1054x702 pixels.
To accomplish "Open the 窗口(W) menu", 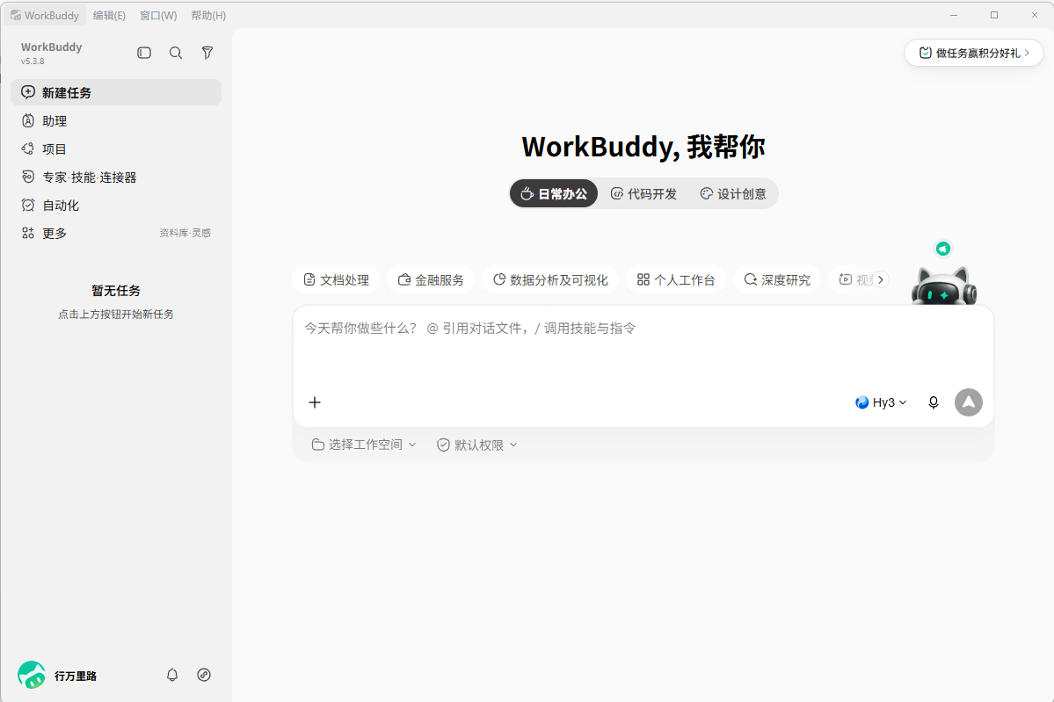I will 158,16.
